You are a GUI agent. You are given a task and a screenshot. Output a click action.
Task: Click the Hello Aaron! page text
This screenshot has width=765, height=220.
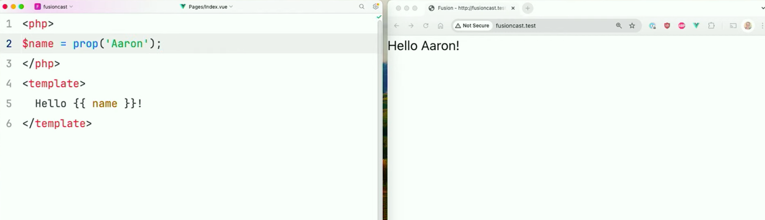423,46
